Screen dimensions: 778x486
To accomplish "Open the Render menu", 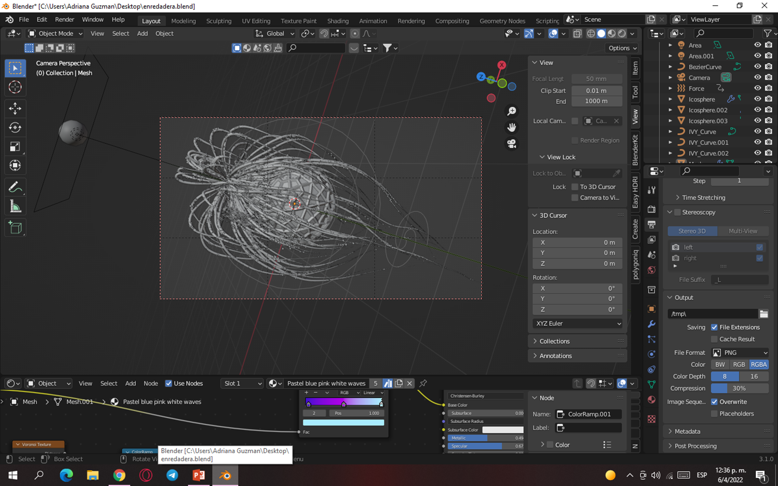I will 64,19.
